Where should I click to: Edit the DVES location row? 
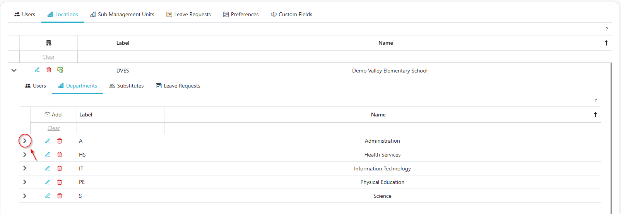[x=37, y=70]
